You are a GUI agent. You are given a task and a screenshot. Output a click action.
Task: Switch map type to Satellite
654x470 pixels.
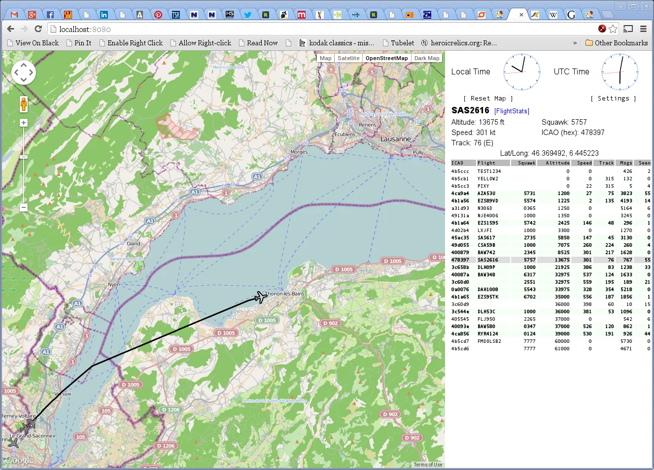coord(348,58)
